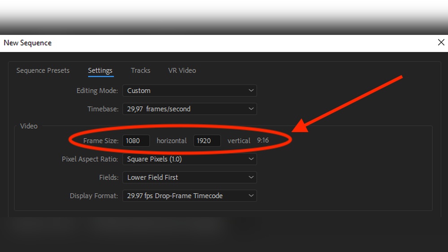Screen dimensions: 448x252
Task: Open the Editing Mode dropdown
Action: pos(190,90)
